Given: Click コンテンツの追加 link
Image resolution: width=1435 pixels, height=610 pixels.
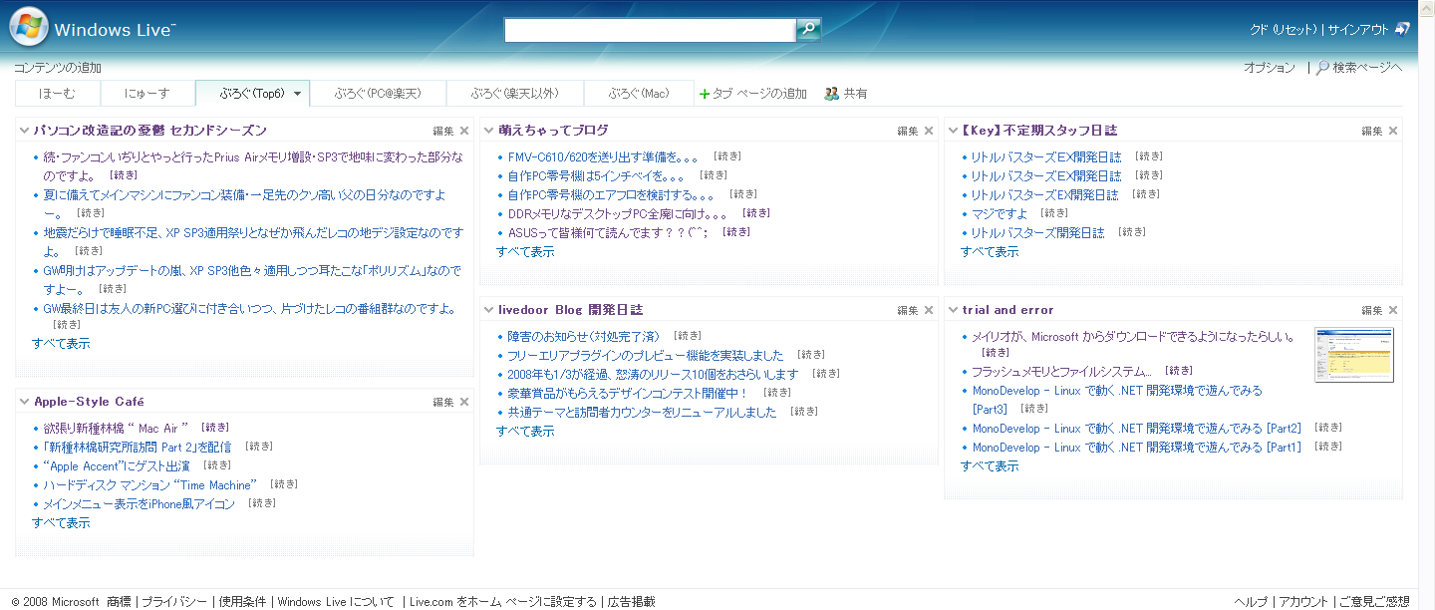Looking at the screenshot, I should (58, 68).
